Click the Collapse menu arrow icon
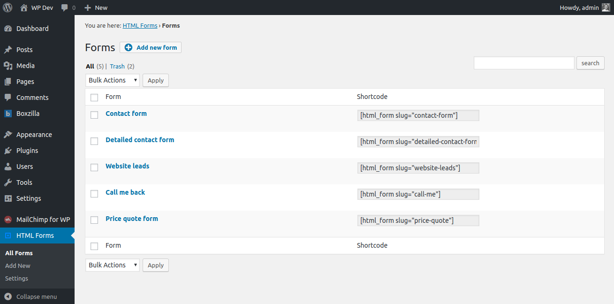 click(x=8, y=296)
